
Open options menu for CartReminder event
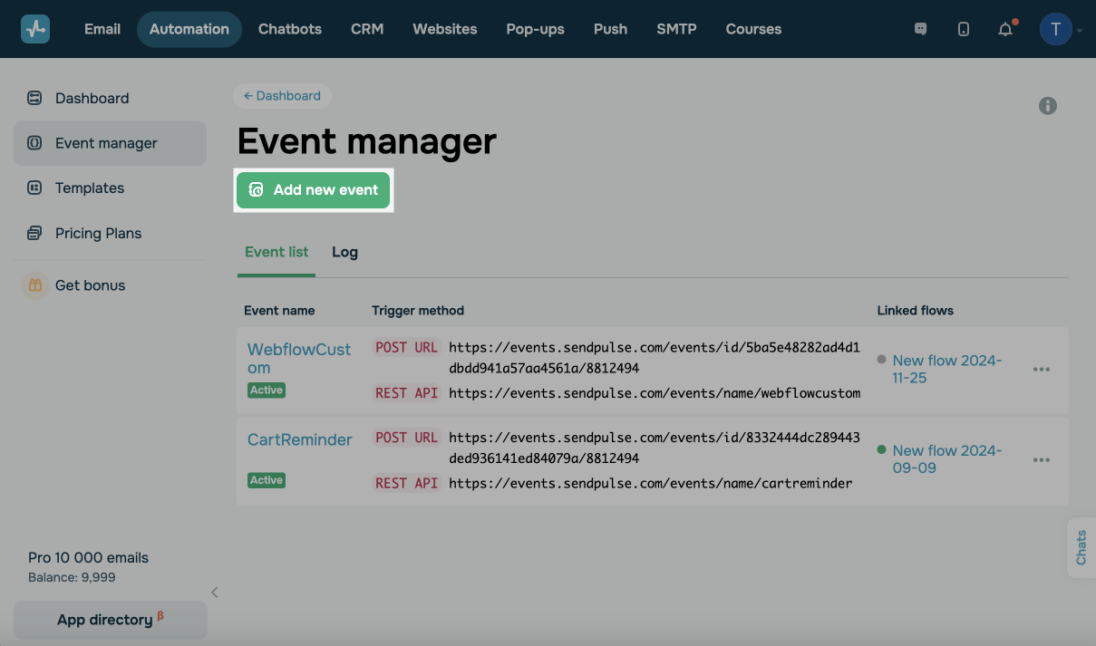[x=1042, y=460]
